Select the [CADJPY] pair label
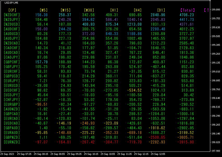222x157 pixels. click(x=12, y=57)
